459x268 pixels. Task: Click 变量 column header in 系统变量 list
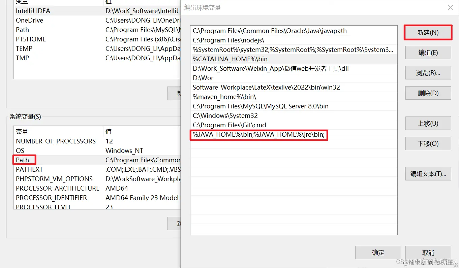[x=58, y=131]
